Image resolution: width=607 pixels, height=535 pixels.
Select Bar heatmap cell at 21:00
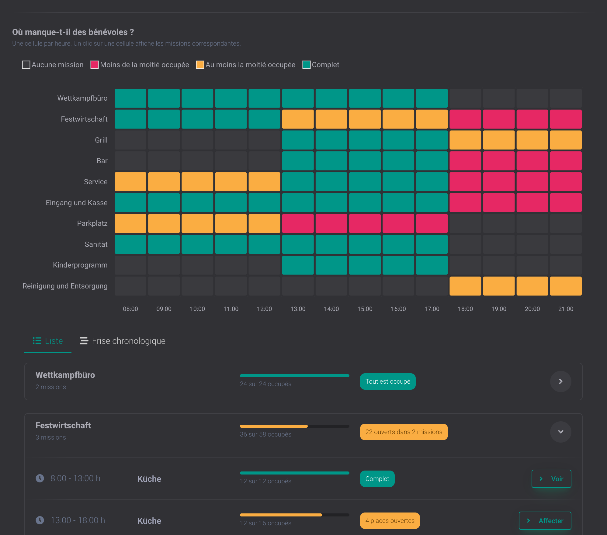coord(566,161)
